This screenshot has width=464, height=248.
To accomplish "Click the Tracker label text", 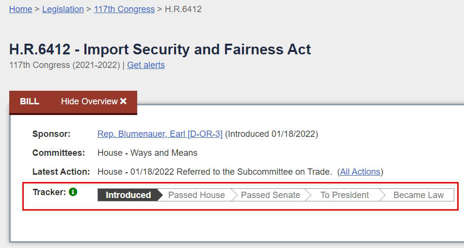I will [x=49, y=192].
